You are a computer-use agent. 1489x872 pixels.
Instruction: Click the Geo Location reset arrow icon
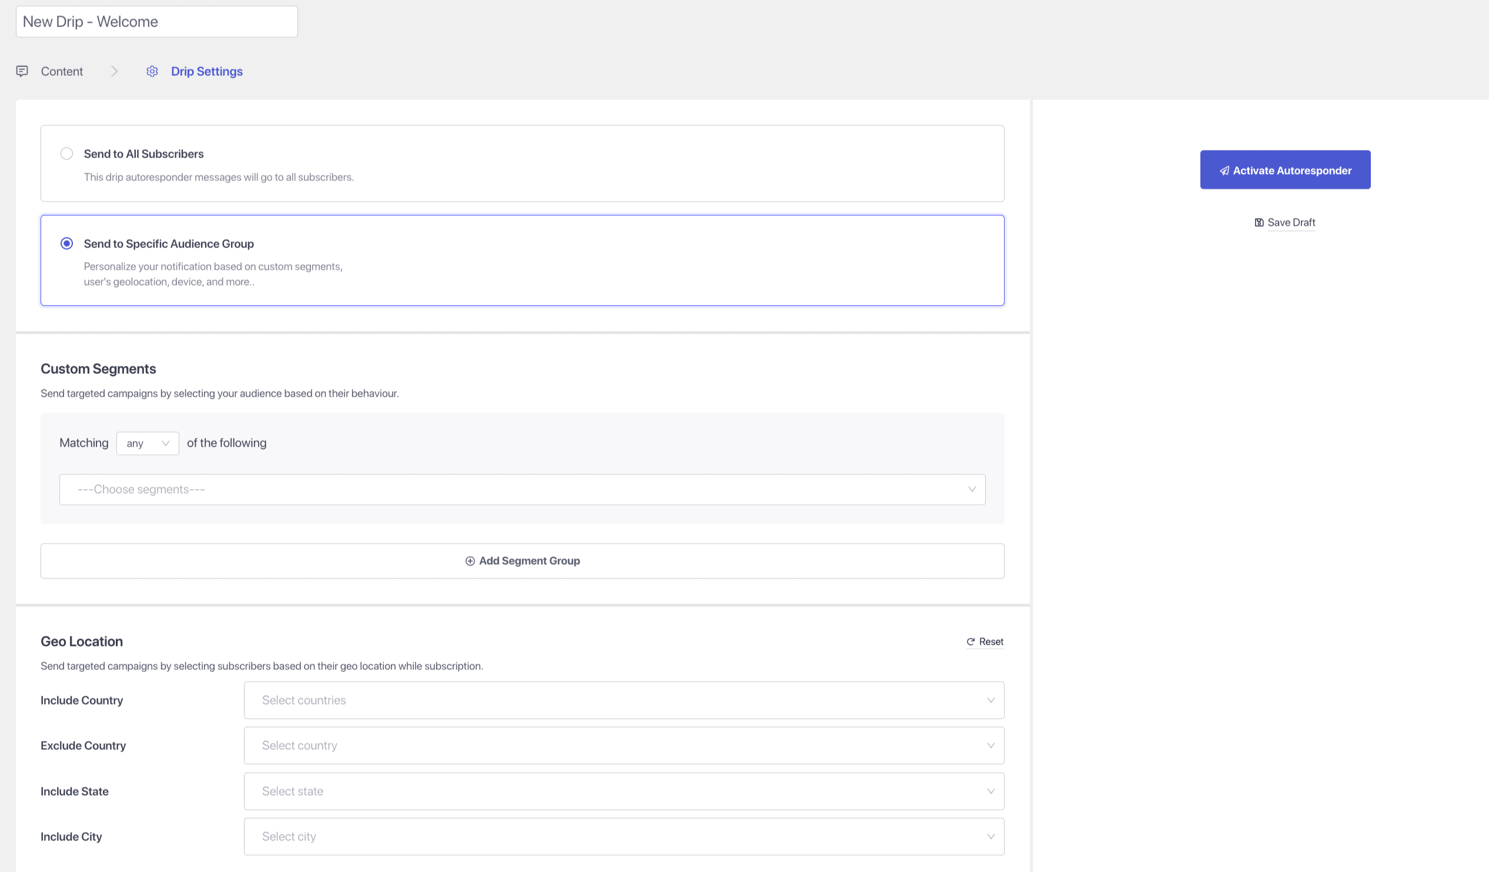pyautogui.click(x=970, y=642)
